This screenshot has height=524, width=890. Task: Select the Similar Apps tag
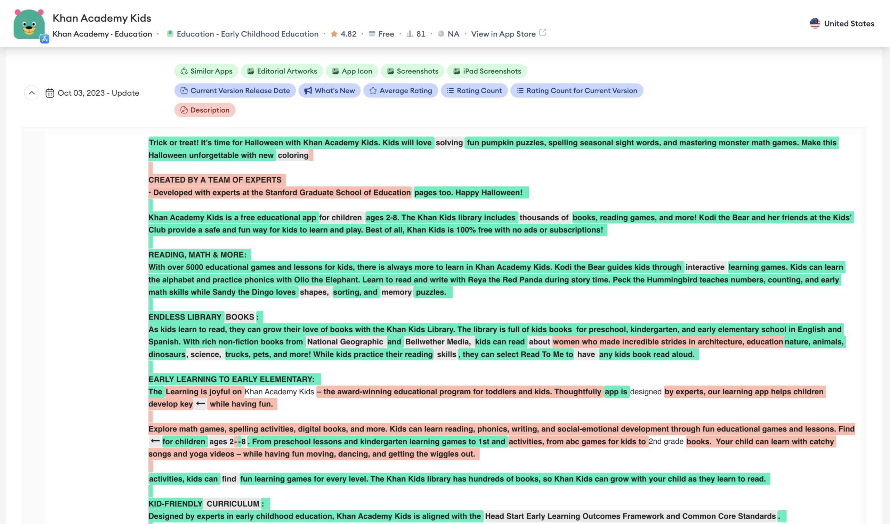click(x=206, y=71)
